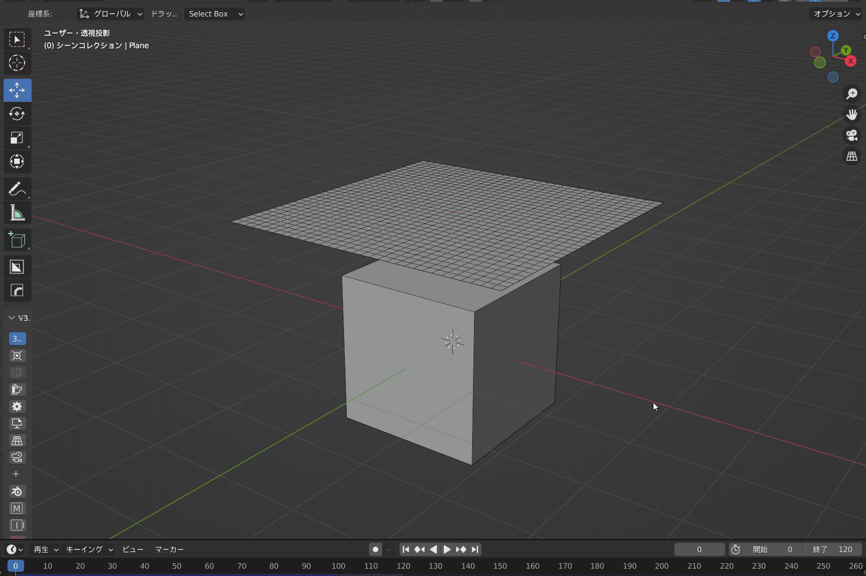Click the zoom magnifier viewport icon
The height and width of the screenshot is (576, 866).
tap(852, 94)
